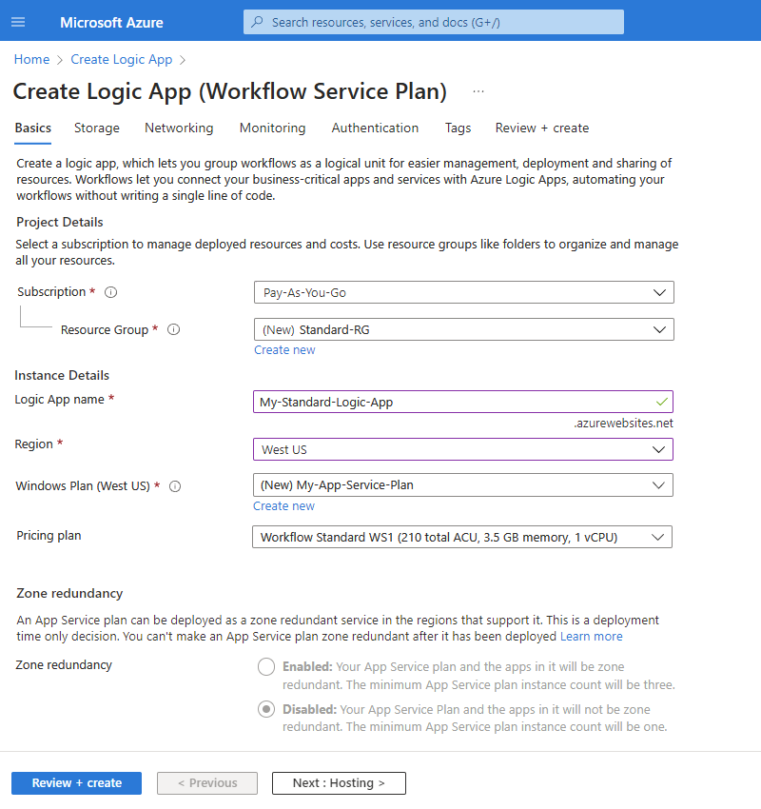
Task: Click the Review + create button
Action: [x=76, y=782]
